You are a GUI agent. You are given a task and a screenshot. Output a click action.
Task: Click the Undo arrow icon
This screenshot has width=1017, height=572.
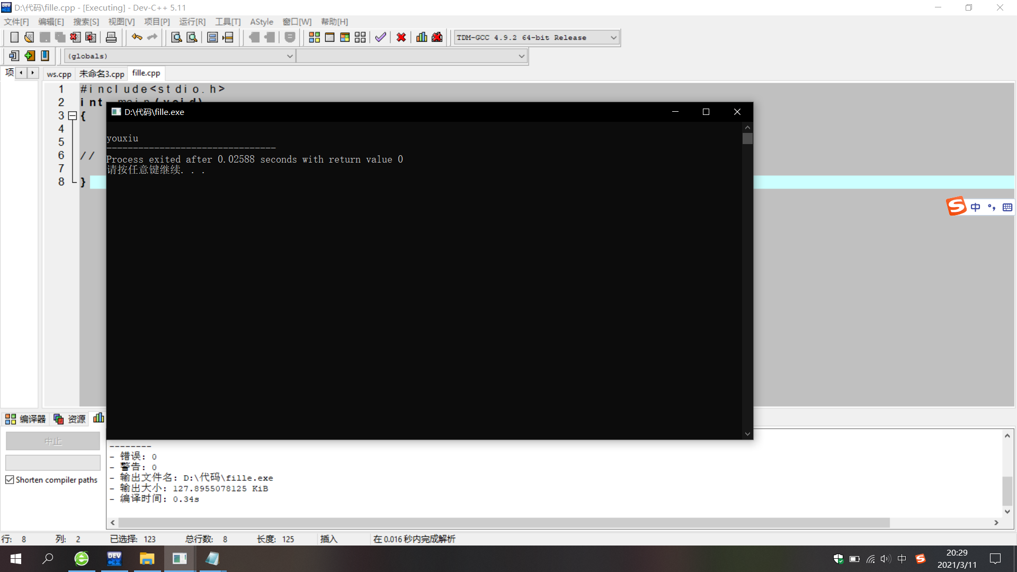tap(137, 37)
